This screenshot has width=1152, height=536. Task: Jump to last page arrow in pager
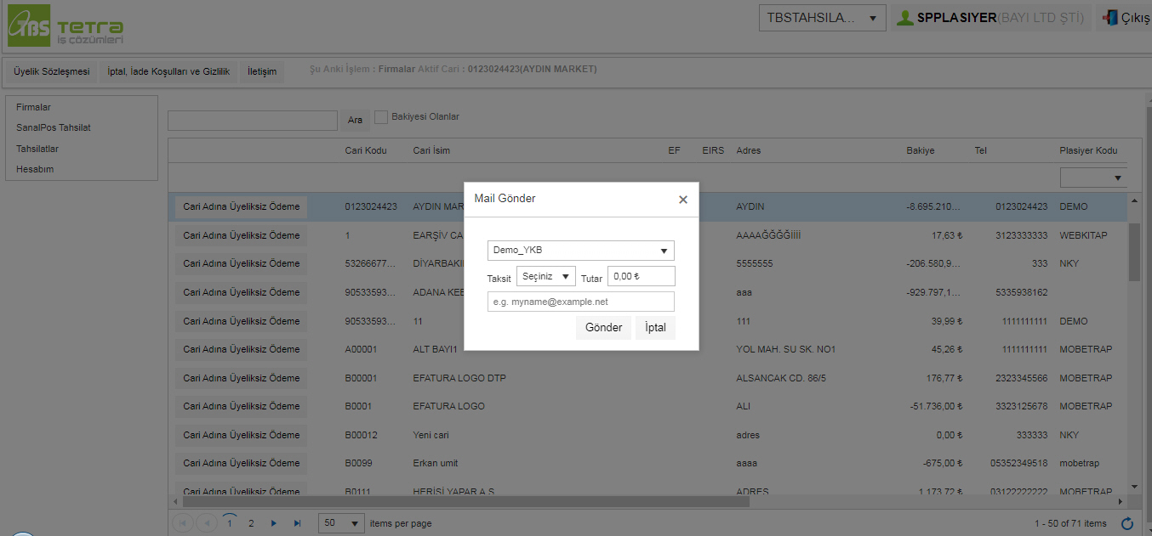coord(297,523)
